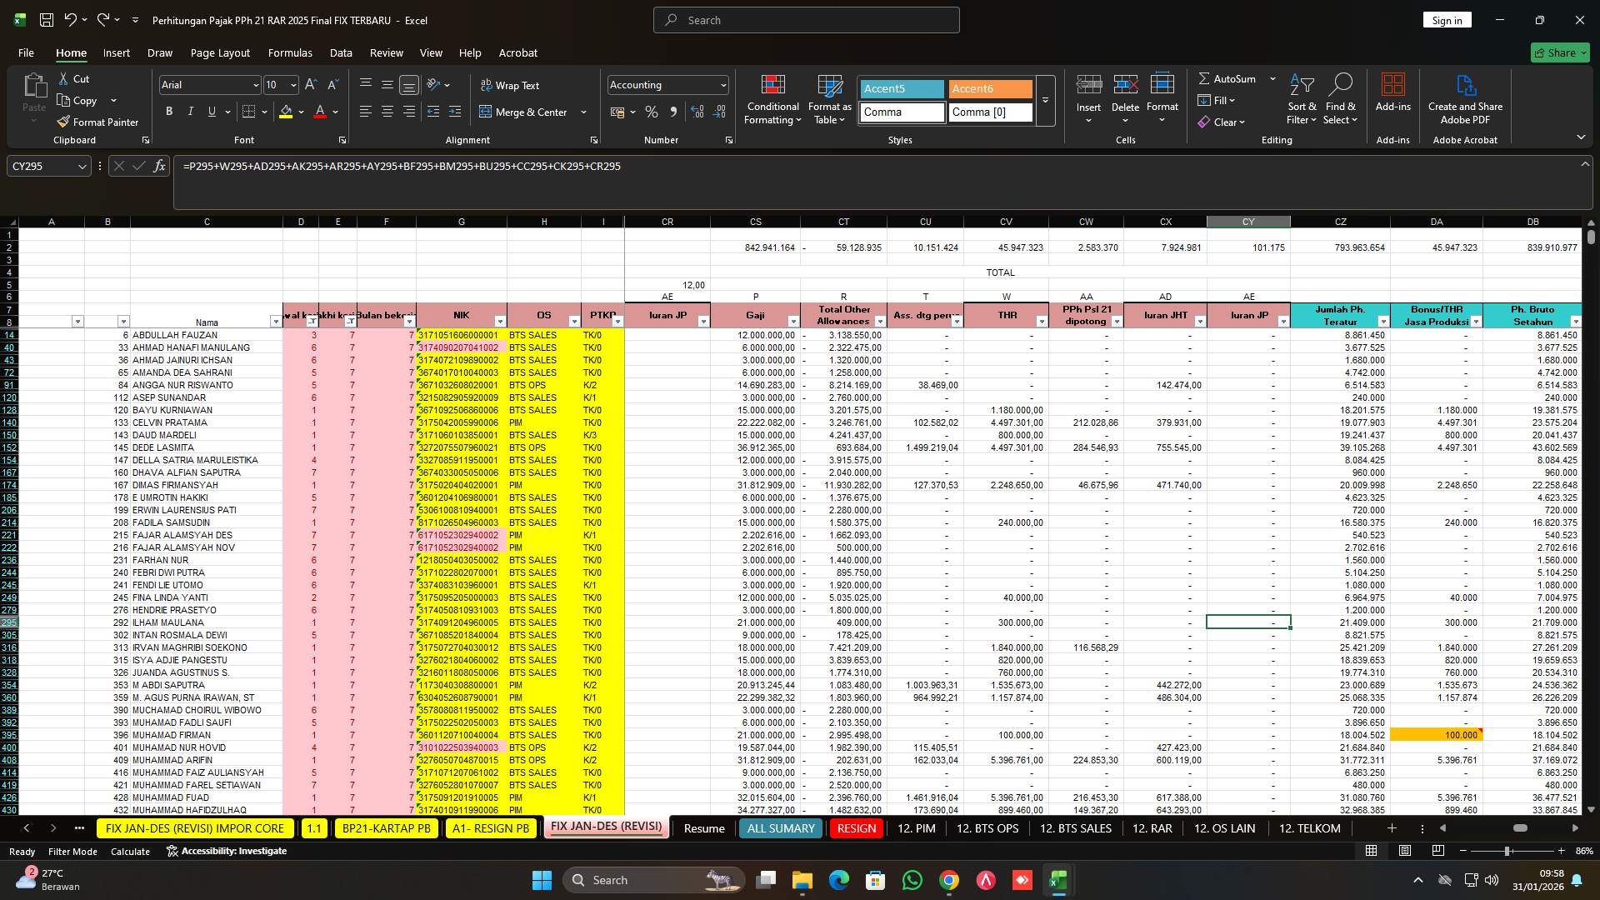Toggle underline formatting

tap(210, 111)
